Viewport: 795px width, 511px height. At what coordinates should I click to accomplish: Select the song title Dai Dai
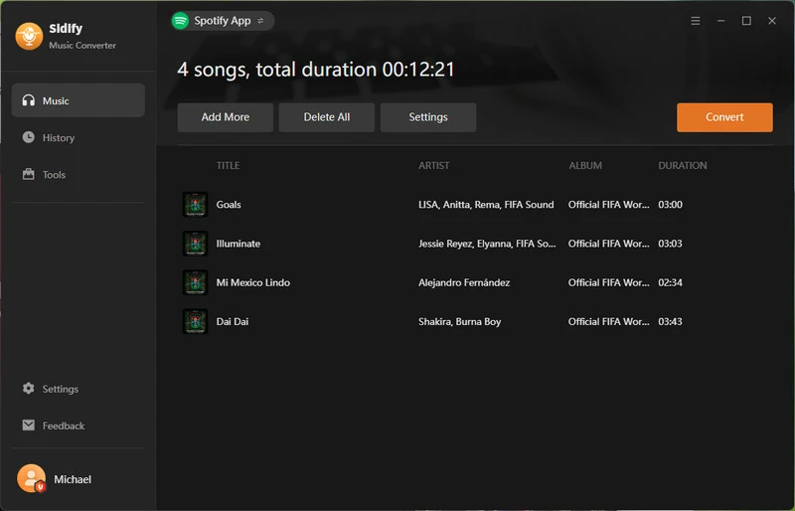(233, 322)
